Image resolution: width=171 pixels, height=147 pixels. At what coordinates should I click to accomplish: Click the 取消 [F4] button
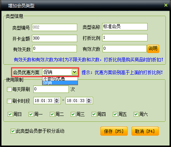[145, 131]
